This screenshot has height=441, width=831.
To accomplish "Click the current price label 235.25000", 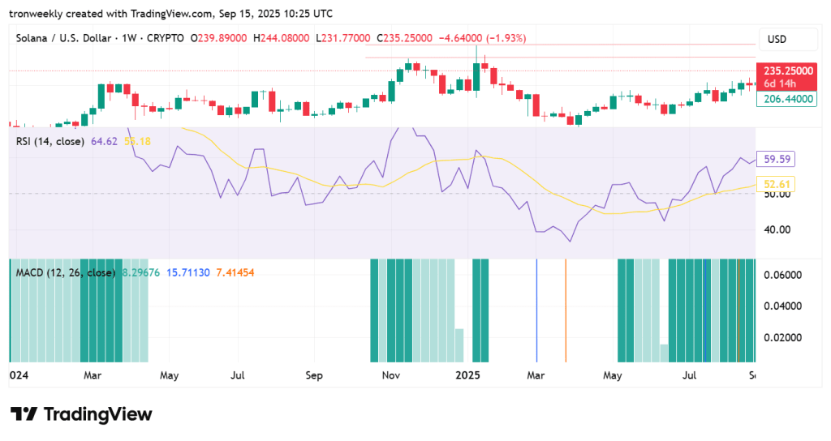I will point(788,71).
